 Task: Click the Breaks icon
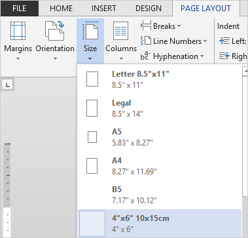tap(146, 26)
